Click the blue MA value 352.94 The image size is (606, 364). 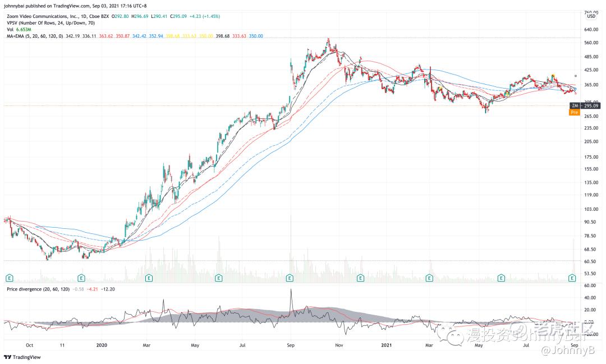[156, 36]
